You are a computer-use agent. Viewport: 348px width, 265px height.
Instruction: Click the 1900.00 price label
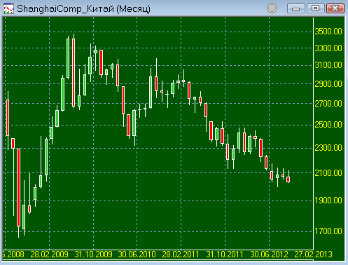(x=328, y=201)
